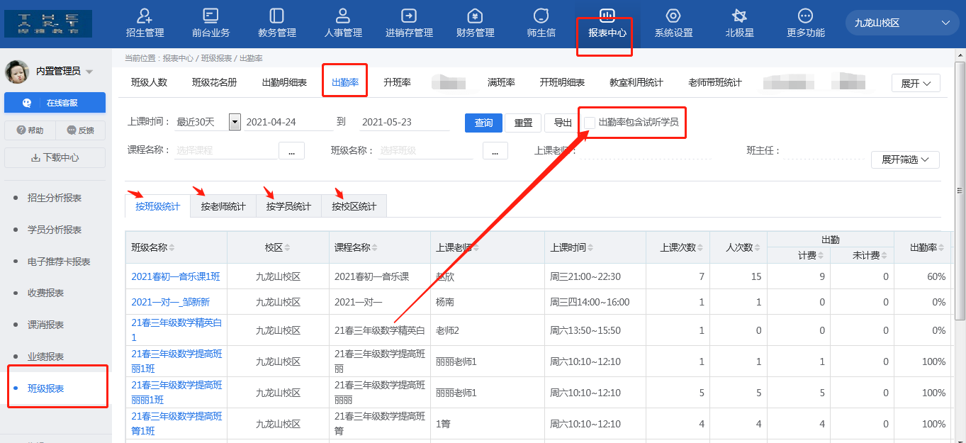Open 前台业务 module
The image size is (966, 443).
point(210,23)
